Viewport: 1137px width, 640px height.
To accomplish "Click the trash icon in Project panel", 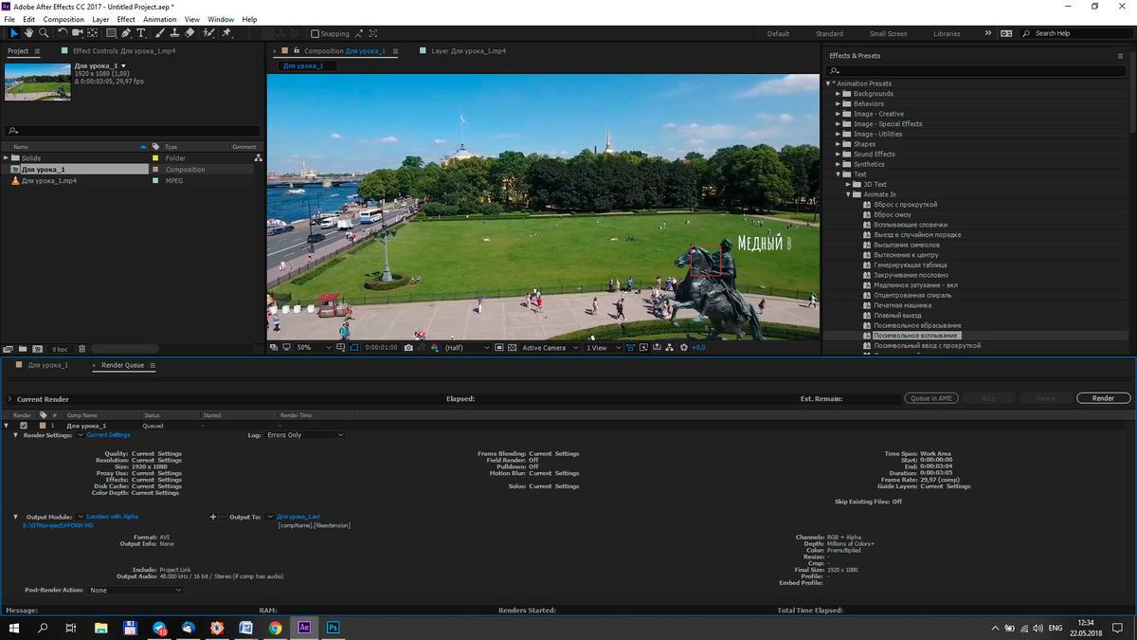I will click(81, 349).
